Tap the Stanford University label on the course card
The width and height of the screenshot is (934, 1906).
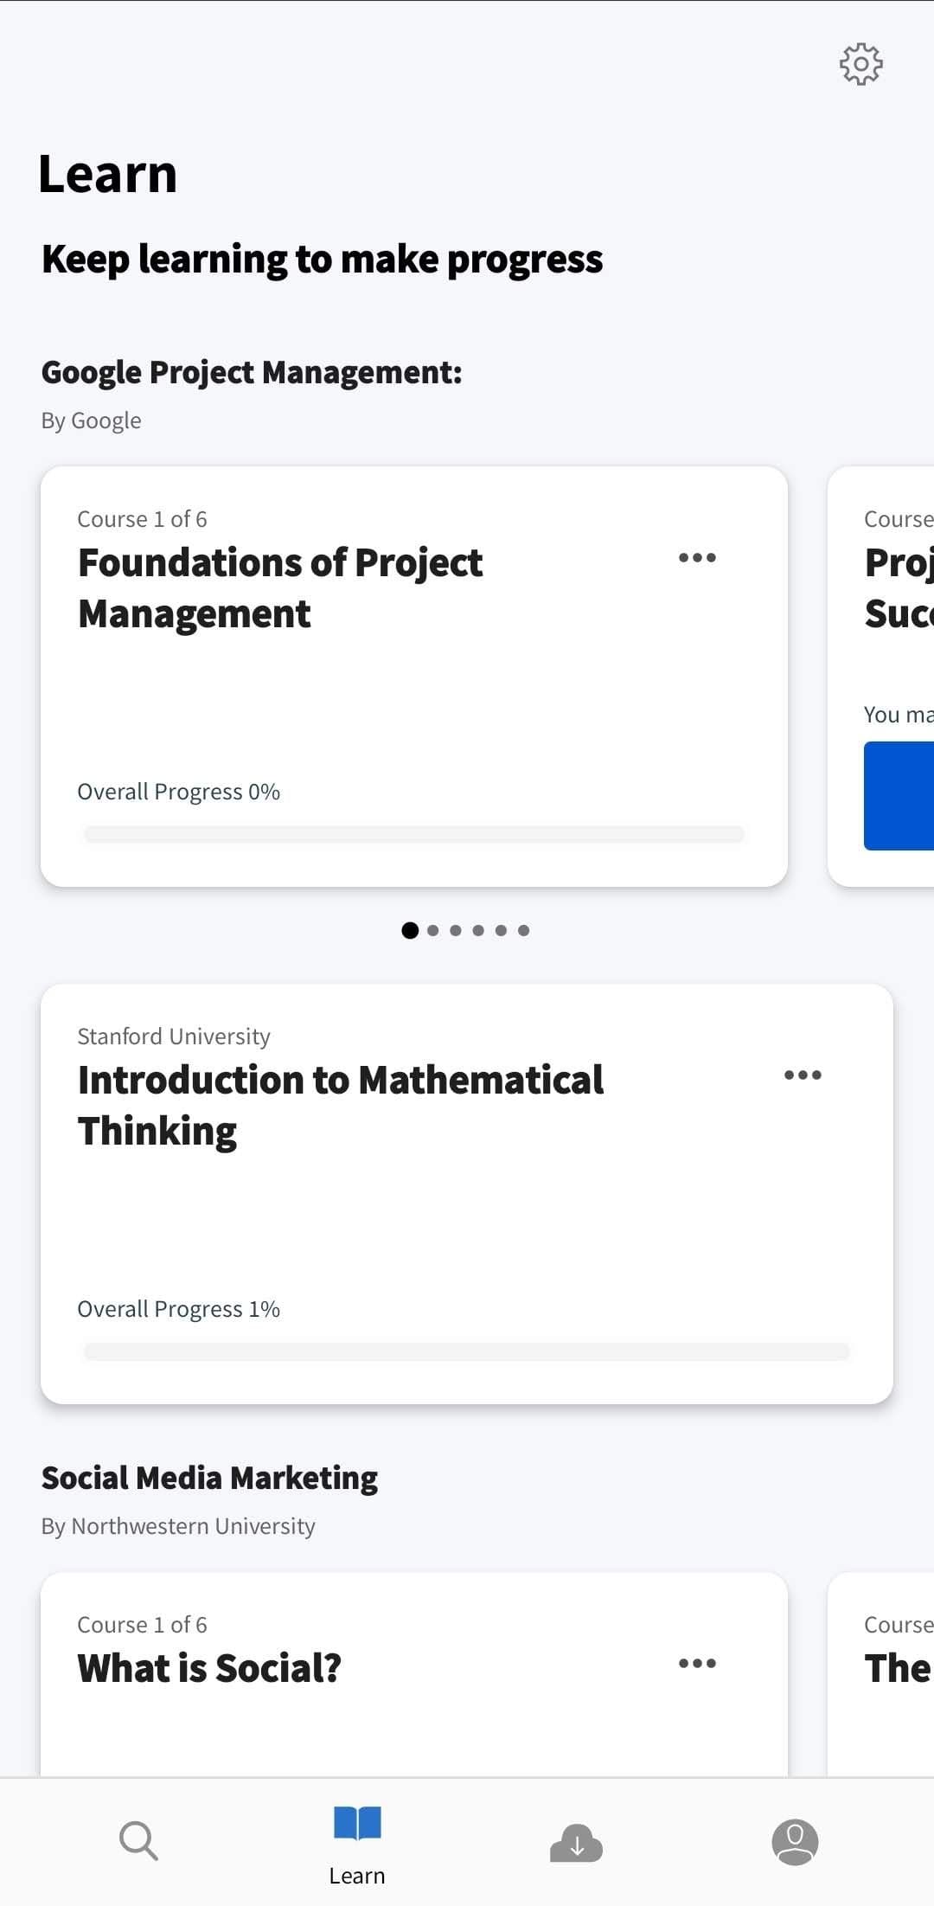pyautogui.click(x=173, y=1035)
